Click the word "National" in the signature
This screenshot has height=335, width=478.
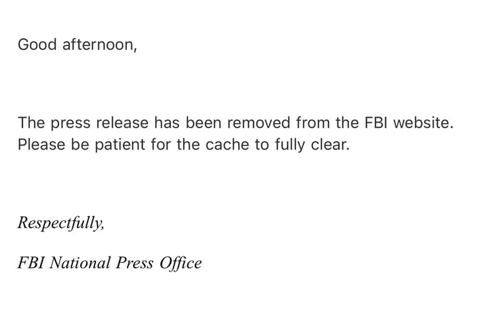[x=81, y=263]
